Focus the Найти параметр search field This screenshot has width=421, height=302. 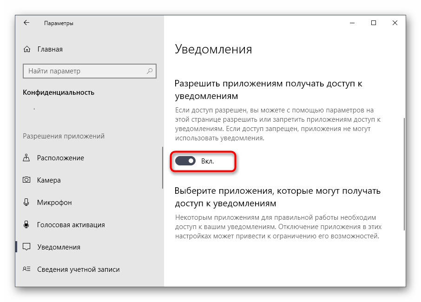pyautogui.click(x=89, y=71)
